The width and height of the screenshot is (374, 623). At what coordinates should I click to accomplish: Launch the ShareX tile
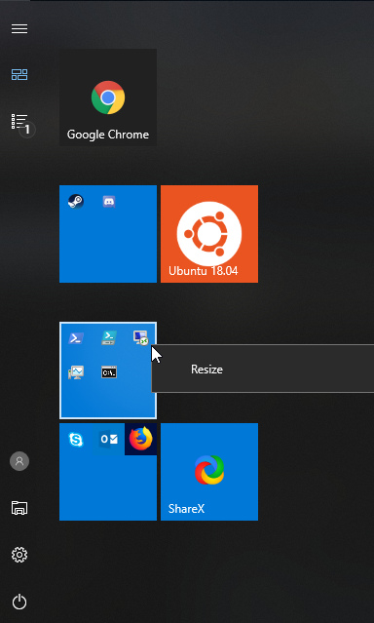(x=209, y=472)
